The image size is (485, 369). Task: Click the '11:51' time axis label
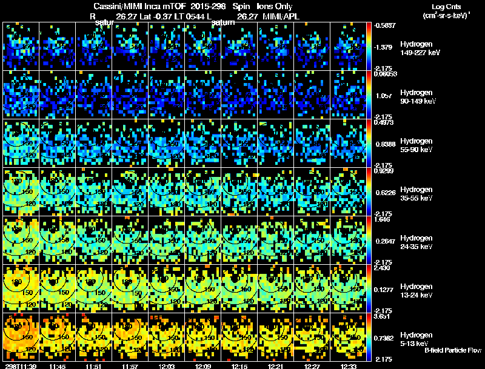94,366
